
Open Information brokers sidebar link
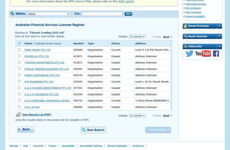[x=196, y=4]
